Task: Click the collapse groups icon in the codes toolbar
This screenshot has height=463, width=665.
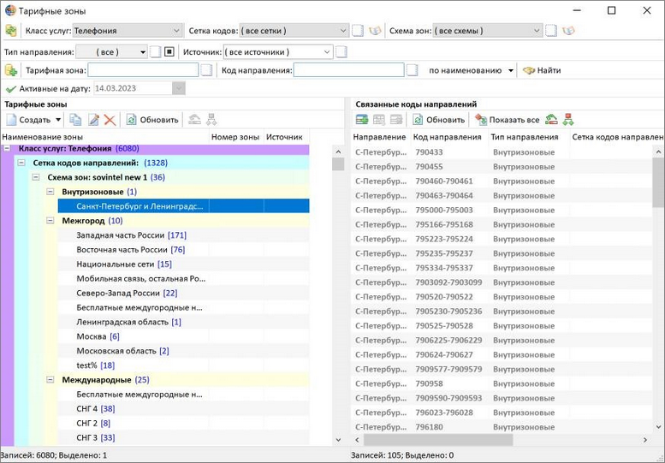Action: [551, 120]
